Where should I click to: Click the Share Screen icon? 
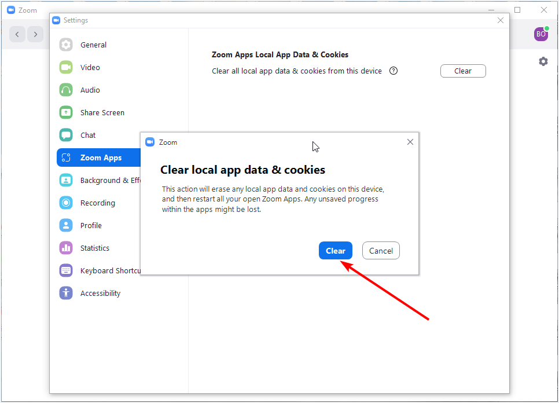coord(66,112)
